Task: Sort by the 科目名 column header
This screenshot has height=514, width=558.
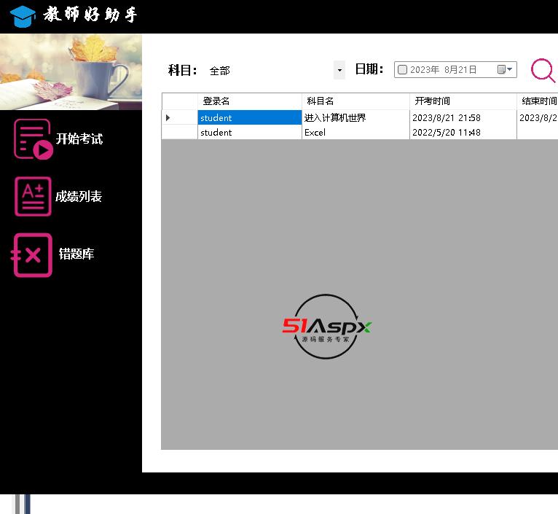Action: (355, 101)
